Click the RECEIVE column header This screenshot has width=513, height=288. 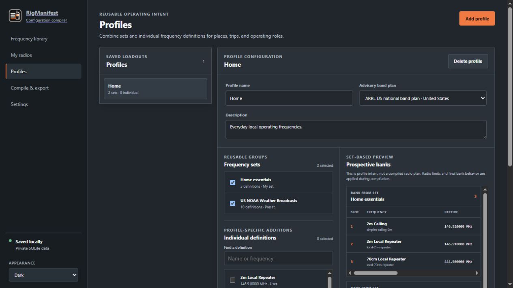[x=451, y=212]
